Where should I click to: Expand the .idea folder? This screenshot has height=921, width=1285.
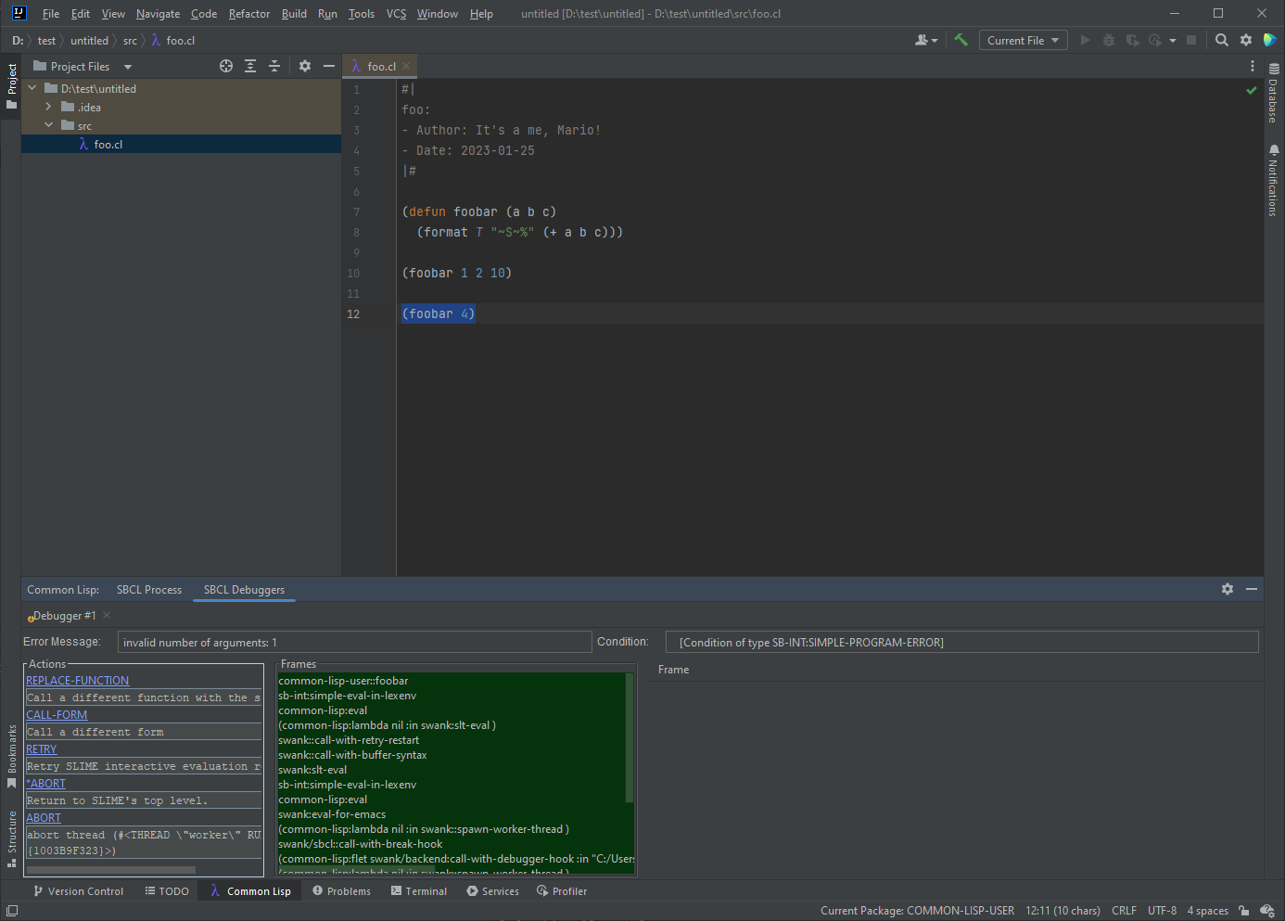pos(48,108)
